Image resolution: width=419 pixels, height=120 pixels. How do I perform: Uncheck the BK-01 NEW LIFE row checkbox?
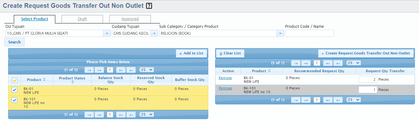[14, 90]
